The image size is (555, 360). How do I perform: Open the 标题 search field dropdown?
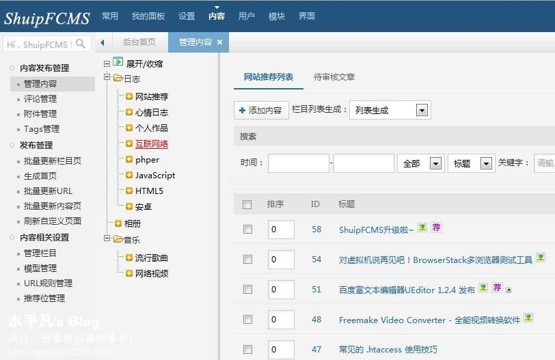click(471, 163)
